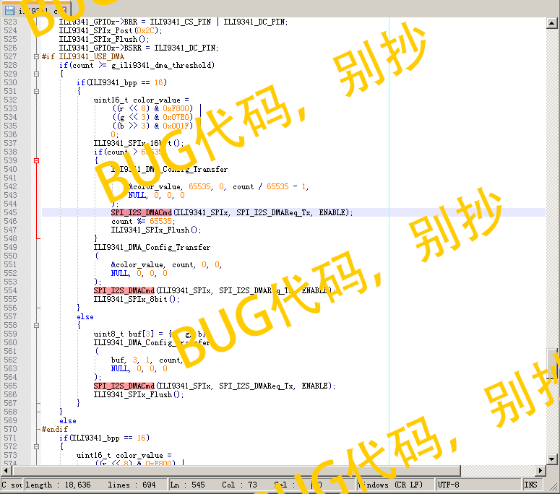Collapse the fold marker at line 572
The image size is (560, 494).
click(x=36, y=446)
